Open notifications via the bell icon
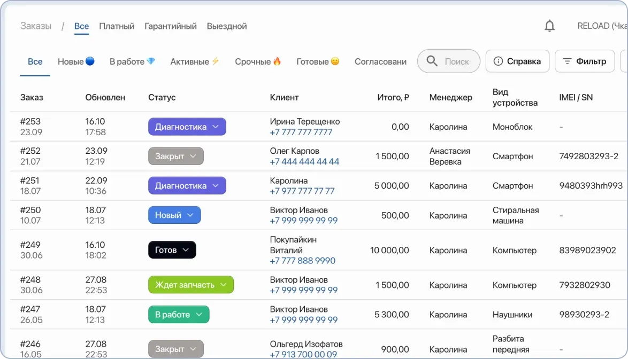Viewport: 628px width, 359px height. pyautogui.click(x=549, y=26)
